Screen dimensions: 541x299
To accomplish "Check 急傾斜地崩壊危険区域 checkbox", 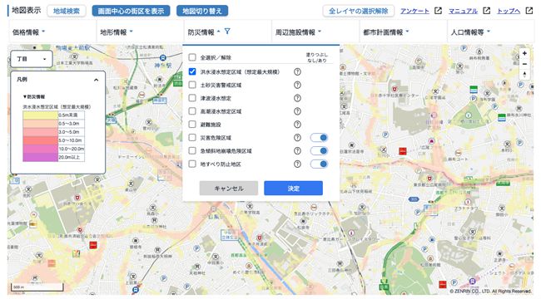I will [192, 150].
